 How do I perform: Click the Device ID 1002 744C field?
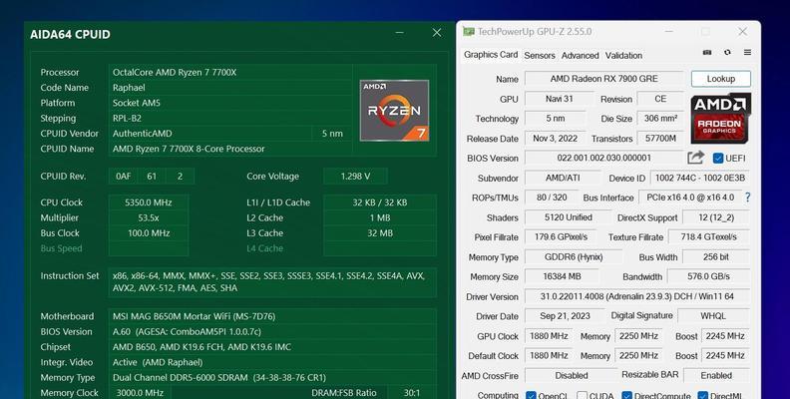click(x=700, y=178)
